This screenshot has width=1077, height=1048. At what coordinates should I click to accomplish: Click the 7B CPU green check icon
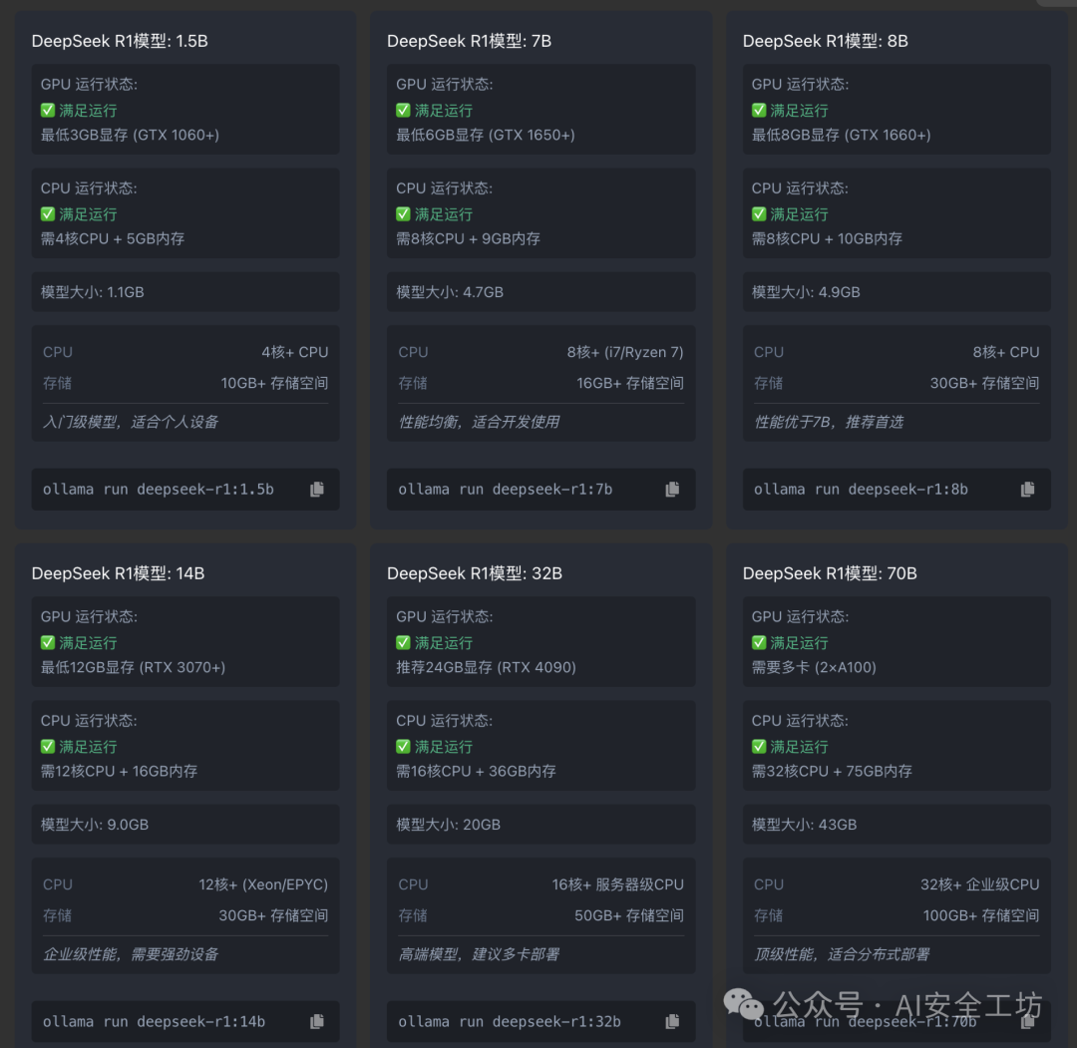pyautogui.click(x=403, y=213)
